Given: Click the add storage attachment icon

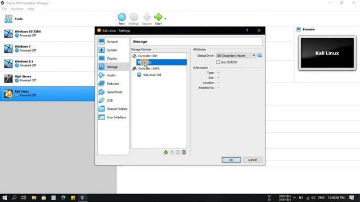Looking at the screenshot, I should [x=178, y=152].
